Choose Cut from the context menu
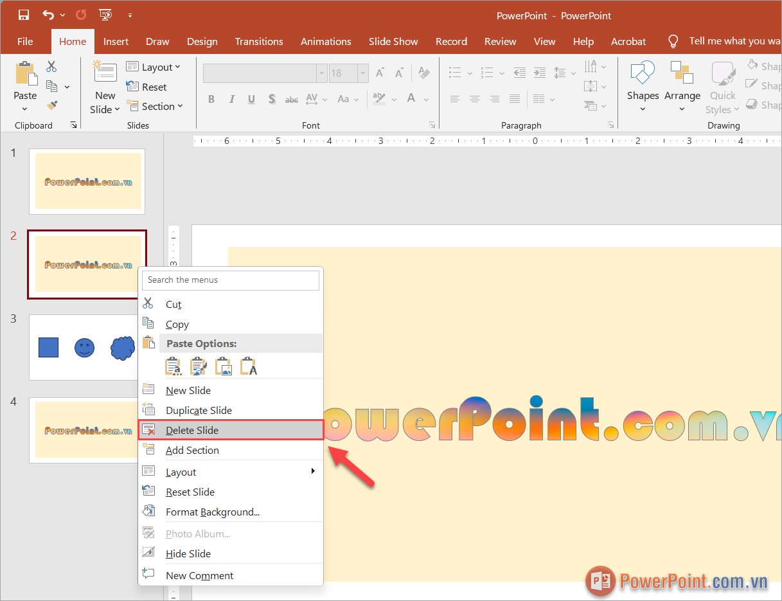The image size is (782, 601). pyautogui.click(x=231, y=304)
